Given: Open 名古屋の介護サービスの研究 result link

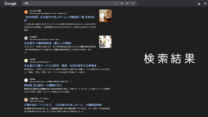Looking at the screenshot, I should tap(62, 66).
